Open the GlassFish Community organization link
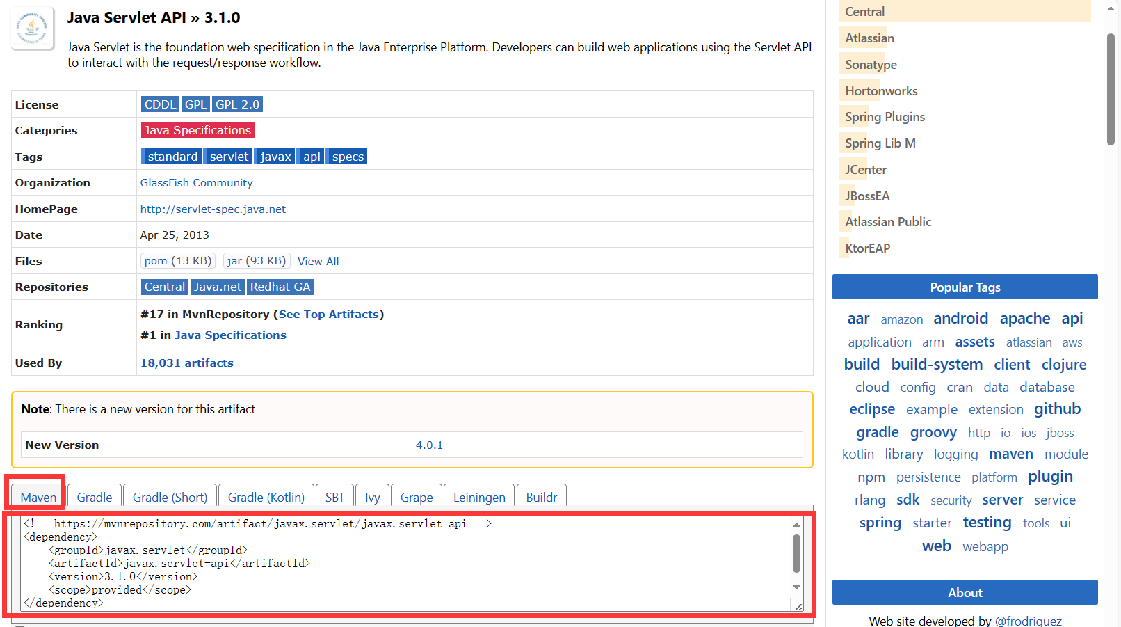Screen dimensions: 1121x627 click(196, 182)
